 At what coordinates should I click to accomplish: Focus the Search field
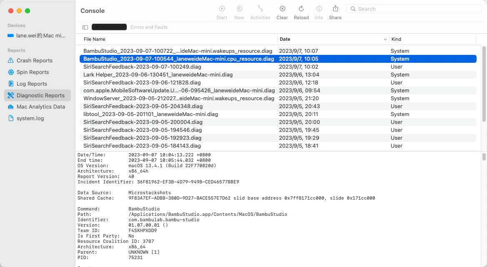414,9
